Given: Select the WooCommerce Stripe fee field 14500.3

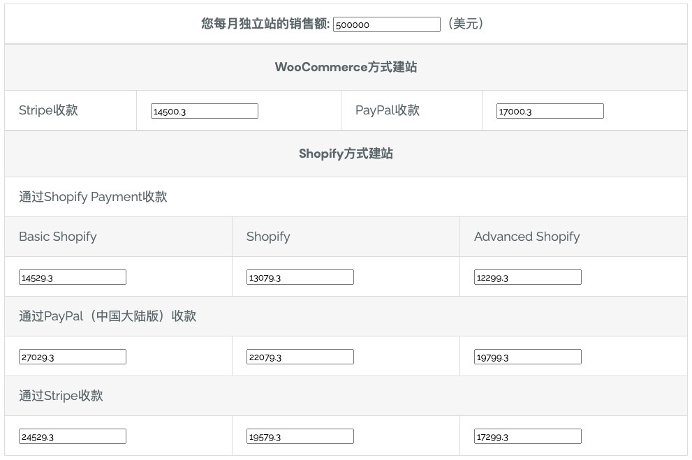Looking at the screenshot, I should click(x=205, y=111).
